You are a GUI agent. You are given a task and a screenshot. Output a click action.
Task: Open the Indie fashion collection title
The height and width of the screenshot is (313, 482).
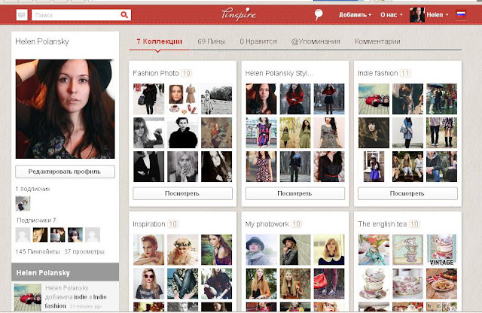tap(378, 74)
